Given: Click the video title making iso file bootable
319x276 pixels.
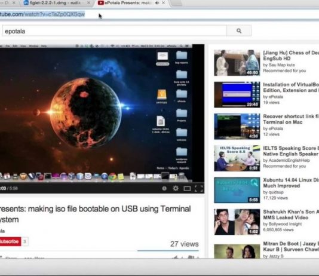Looking at the screenshot, I should [95, 214].
